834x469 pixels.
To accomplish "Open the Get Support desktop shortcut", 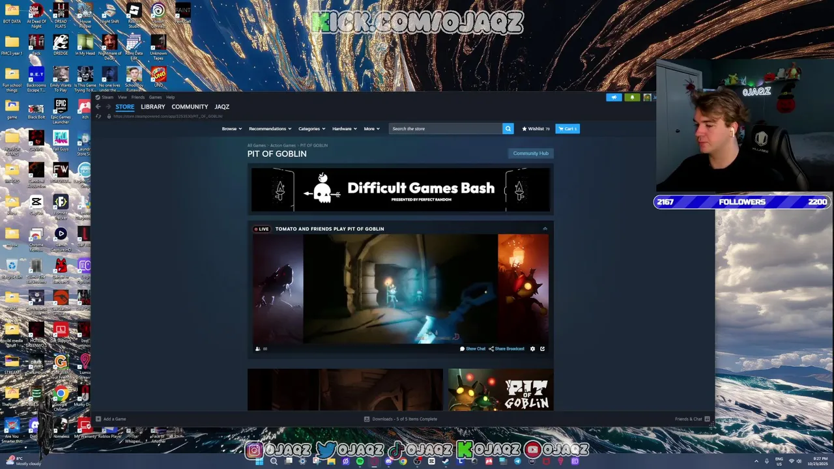I will pos(61,333).
